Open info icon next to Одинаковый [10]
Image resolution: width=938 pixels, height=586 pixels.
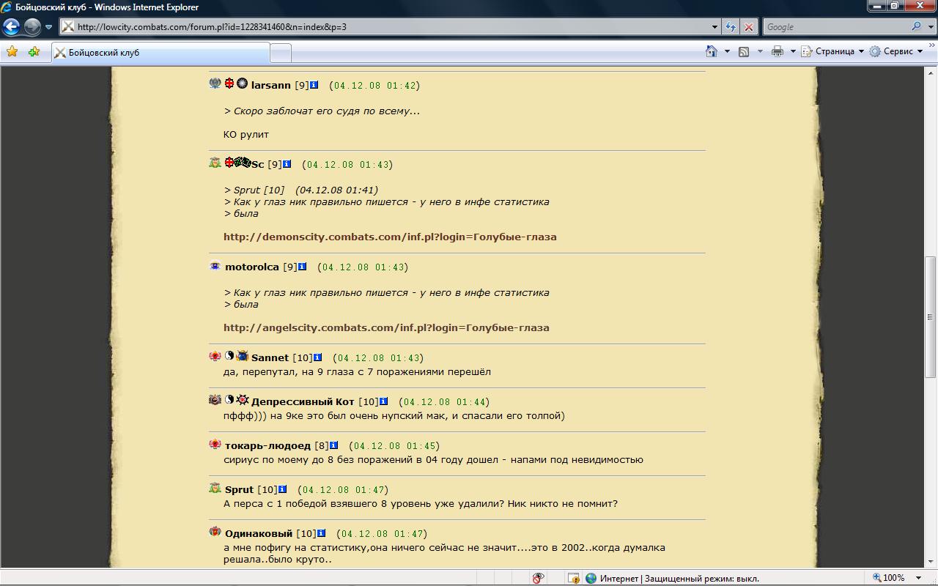pyautogui.click(x=321, y=533)
